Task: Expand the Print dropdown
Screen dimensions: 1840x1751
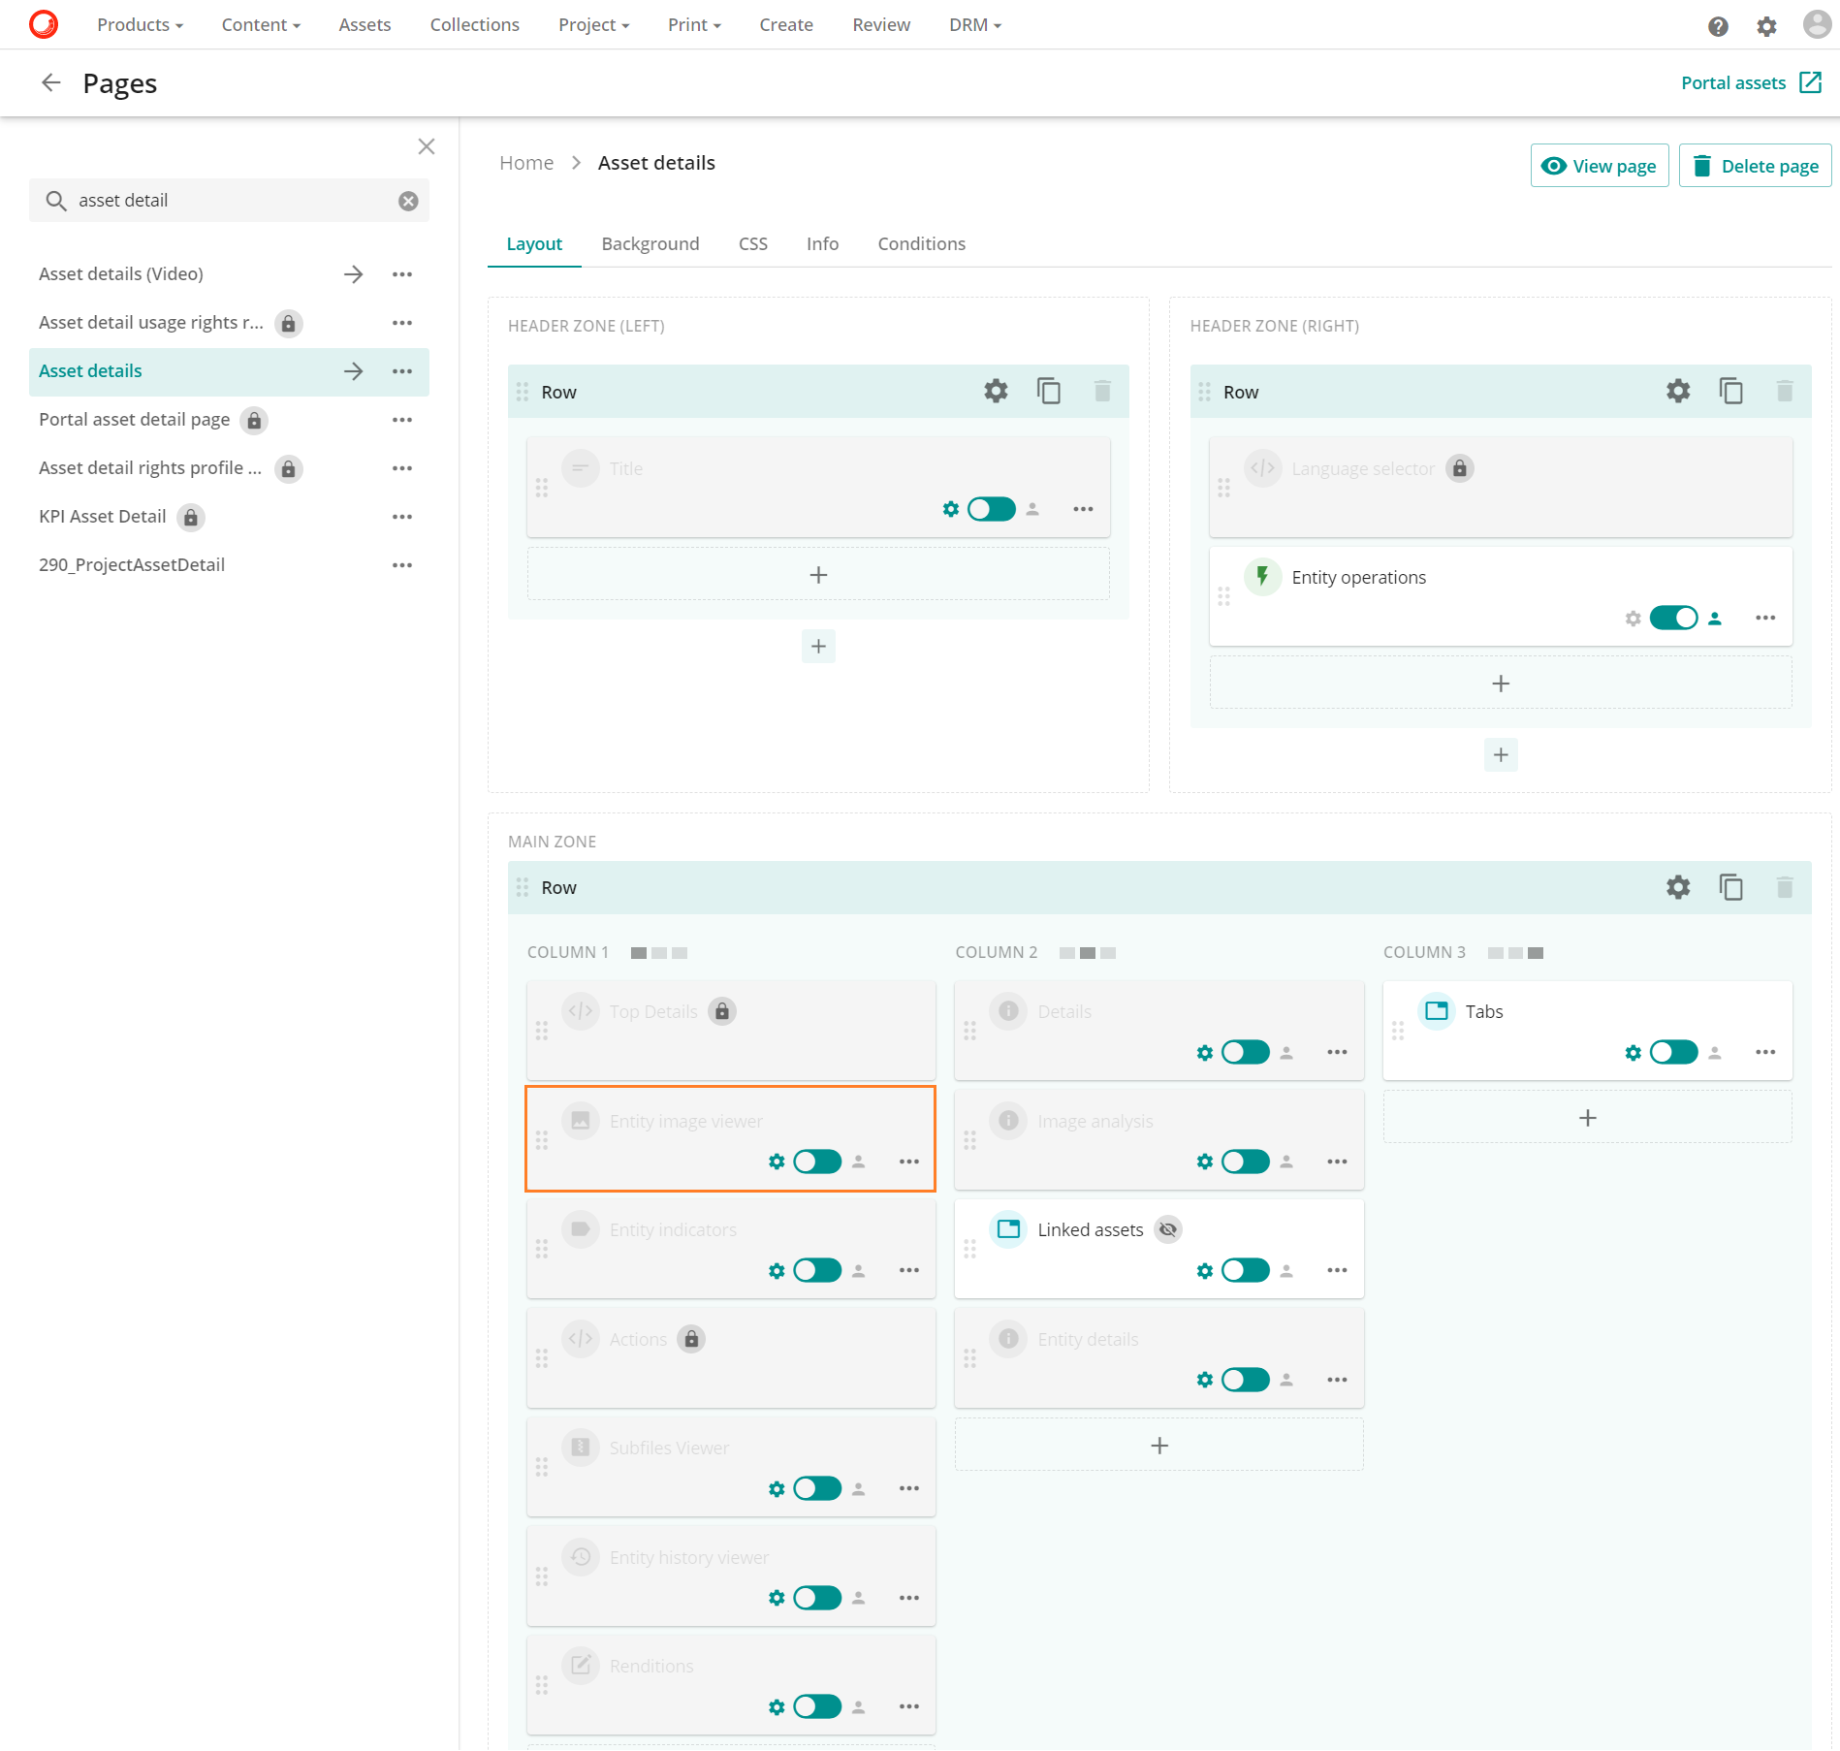Action: coord(692,24)
